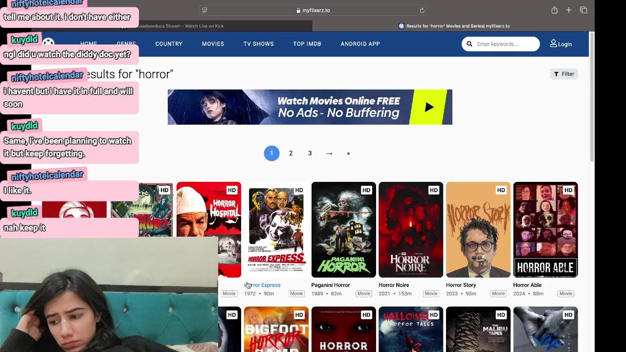
Task: Open the ANDROID APP menu item
Action: coord(360,44)
